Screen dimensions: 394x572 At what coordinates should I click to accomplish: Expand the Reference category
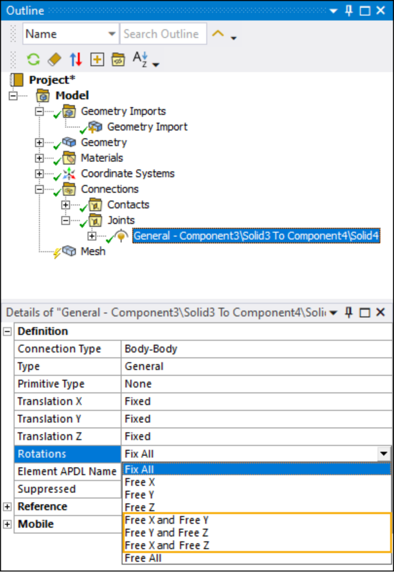tap(7, 507)
